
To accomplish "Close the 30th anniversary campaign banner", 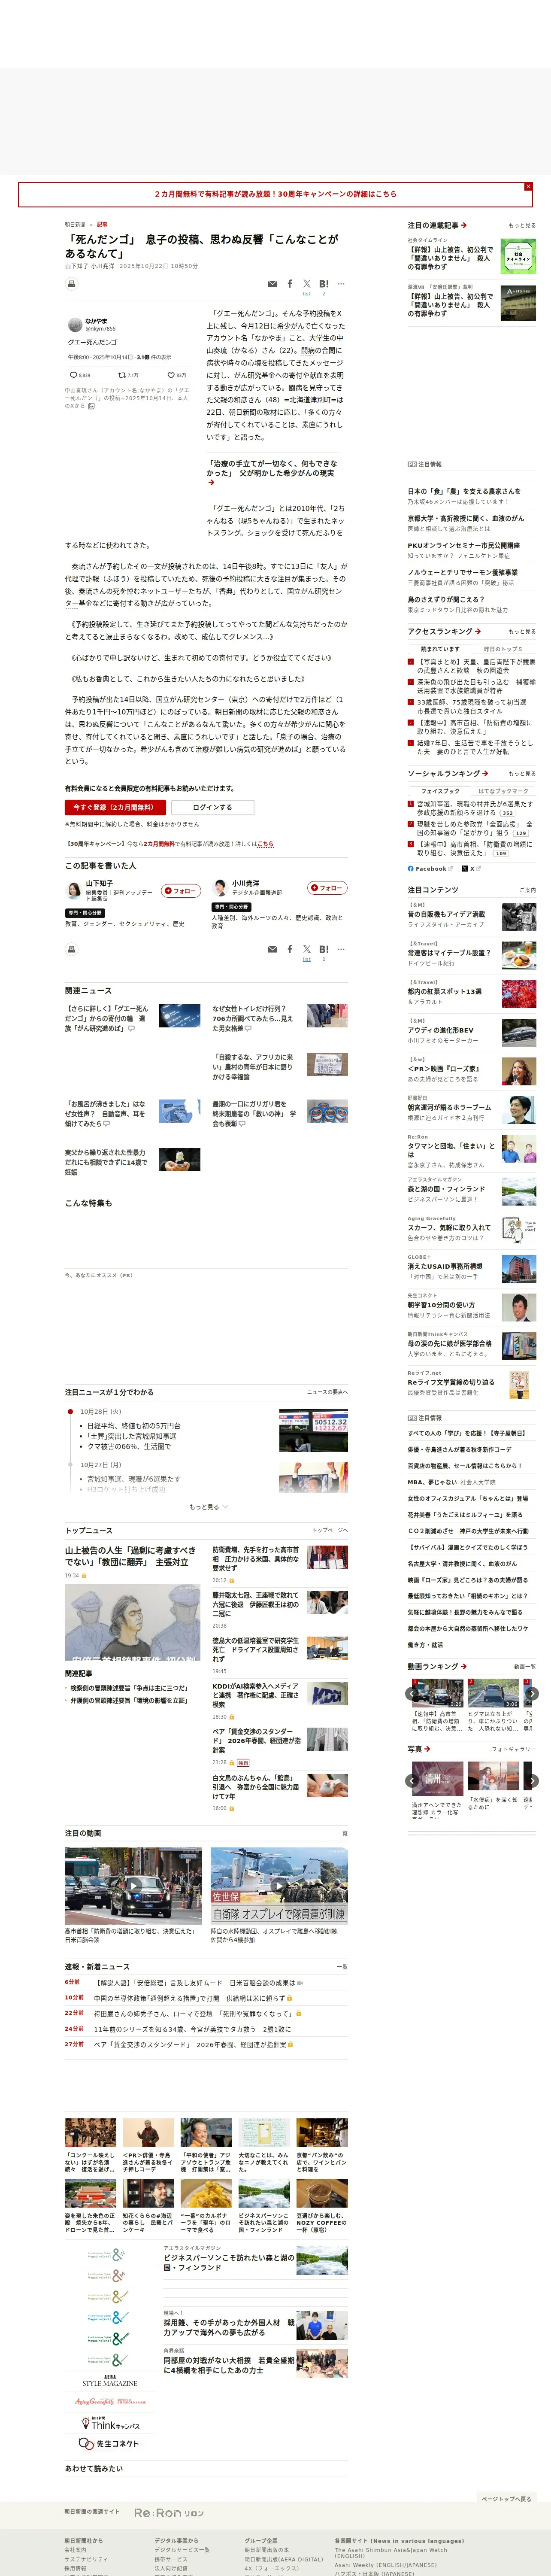I will click(x=528, y=186).
